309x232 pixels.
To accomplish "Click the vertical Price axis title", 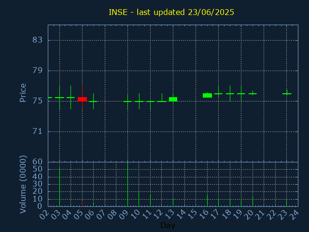I will pyautogui.click(x=23, y=93).
